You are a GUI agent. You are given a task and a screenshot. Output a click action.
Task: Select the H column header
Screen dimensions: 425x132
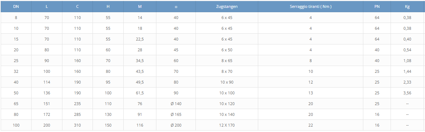[108, 7]
